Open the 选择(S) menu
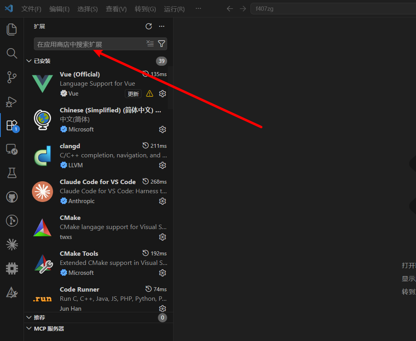 88,9
